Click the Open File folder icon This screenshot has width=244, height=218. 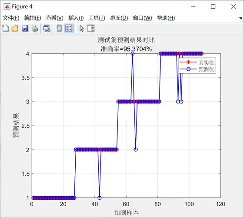15,28
